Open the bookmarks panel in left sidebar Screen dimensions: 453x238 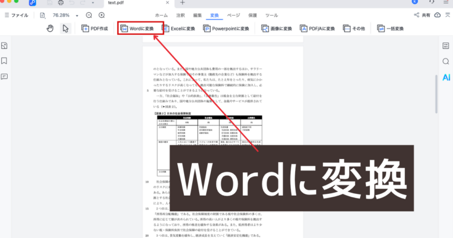5,61
